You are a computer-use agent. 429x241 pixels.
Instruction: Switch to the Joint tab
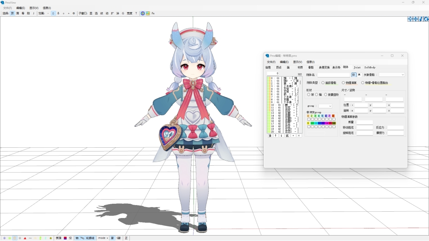pos(357,67)
